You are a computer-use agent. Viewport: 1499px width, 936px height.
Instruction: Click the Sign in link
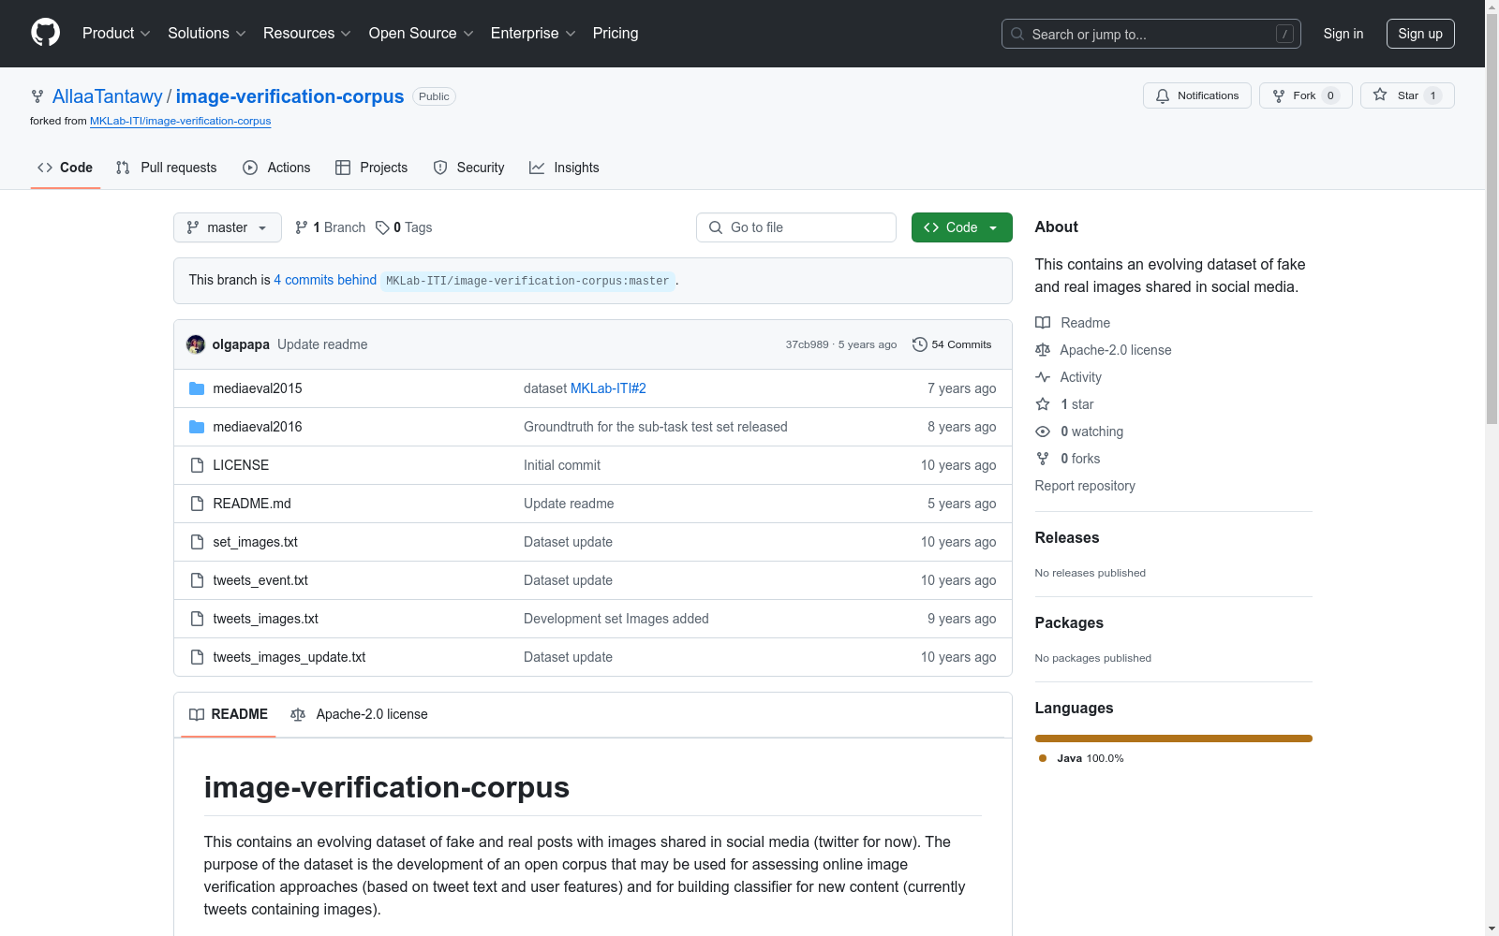click(x=1343, y=34)
